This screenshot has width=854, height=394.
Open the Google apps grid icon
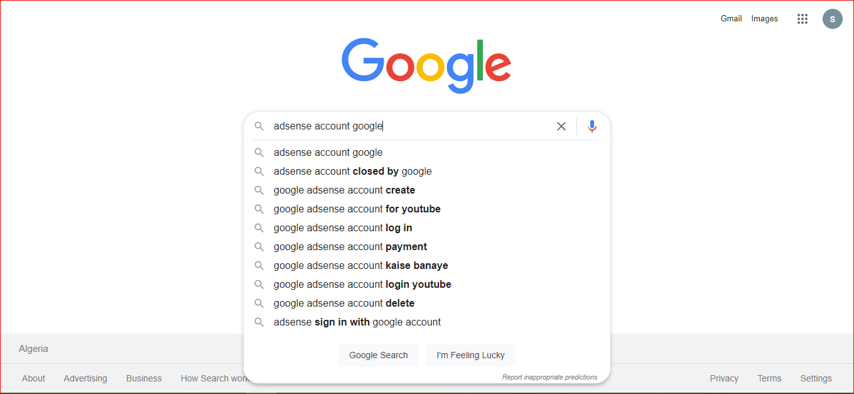tap(802, 19)
